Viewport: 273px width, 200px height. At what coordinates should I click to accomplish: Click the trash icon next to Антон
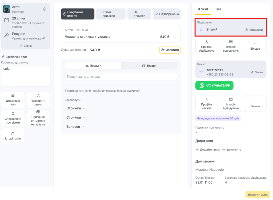tap(44, 9)
